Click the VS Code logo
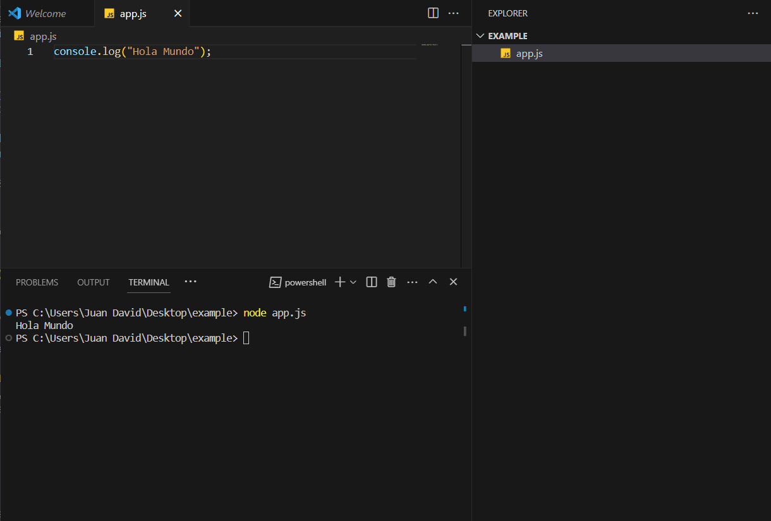Screen dimensions: 771x521 14,13
